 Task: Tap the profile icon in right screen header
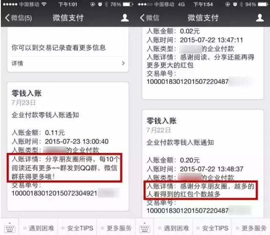(x=259, y=18)
